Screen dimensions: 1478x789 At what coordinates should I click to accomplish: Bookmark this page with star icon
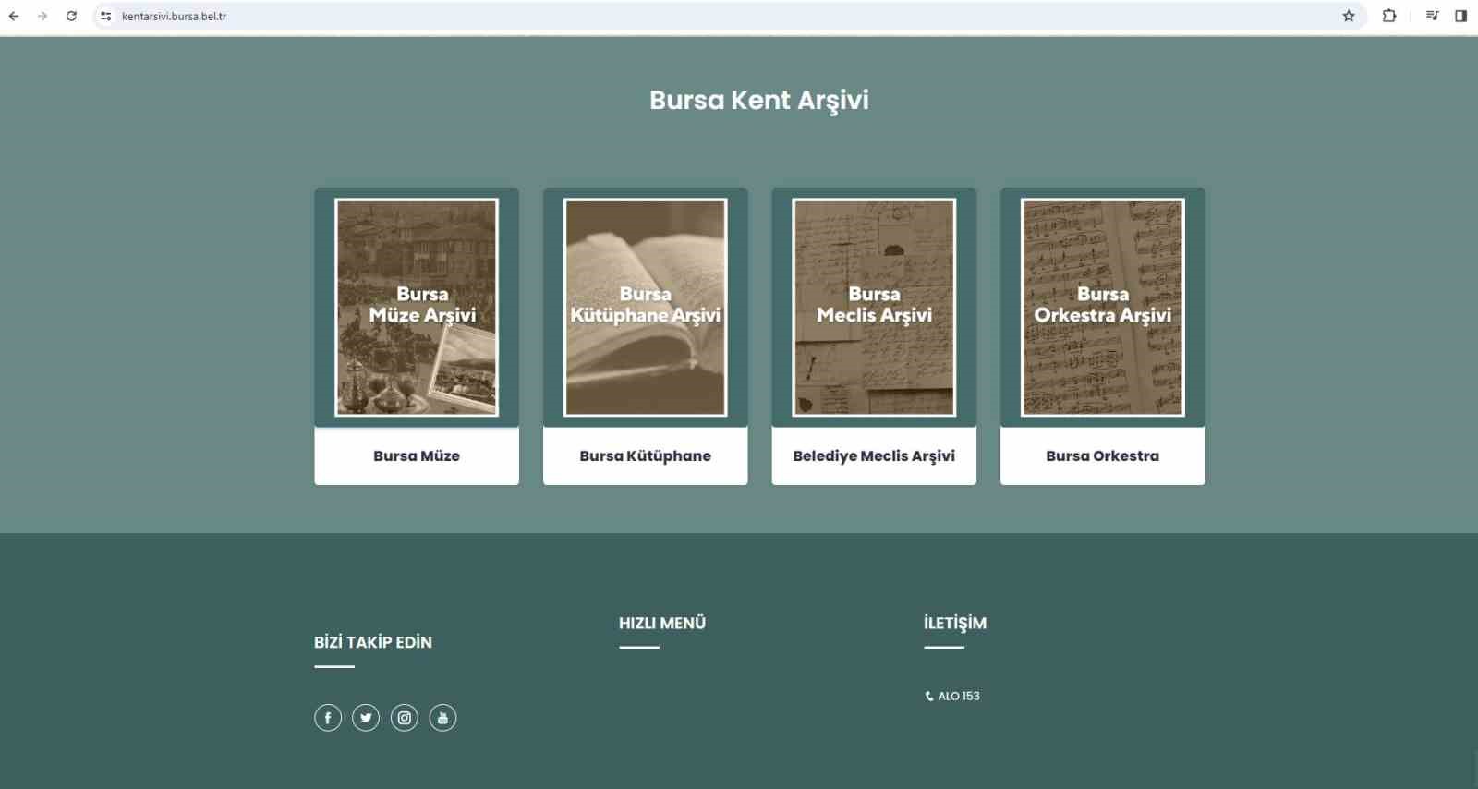click(x=1349, y=16)
